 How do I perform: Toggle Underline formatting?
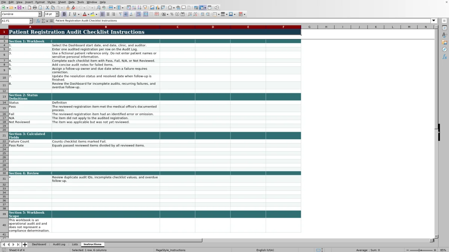[x=74, y=14]
